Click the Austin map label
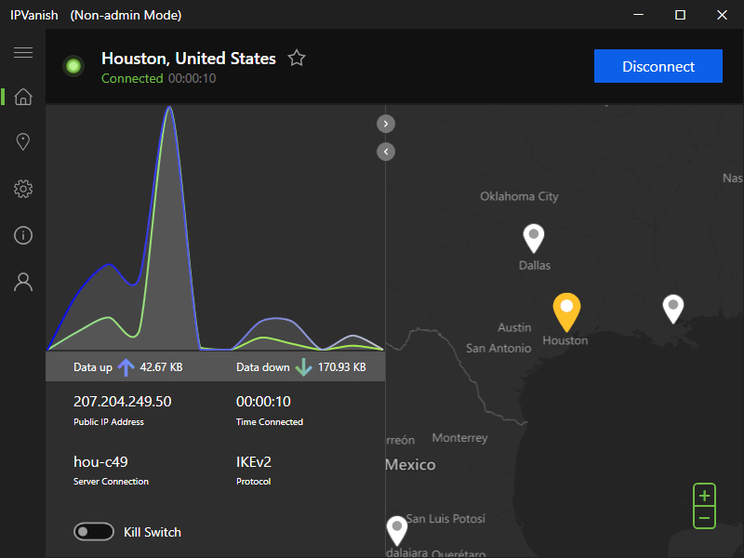The height and width of the screenshot is (558, 744). pos(514,327)
